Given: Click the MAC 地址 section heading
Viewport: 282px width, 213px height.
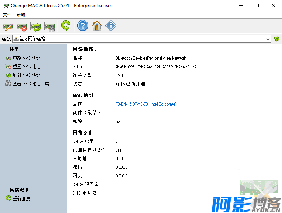Looking at the screenshot, I should click(x=83, y=96).
